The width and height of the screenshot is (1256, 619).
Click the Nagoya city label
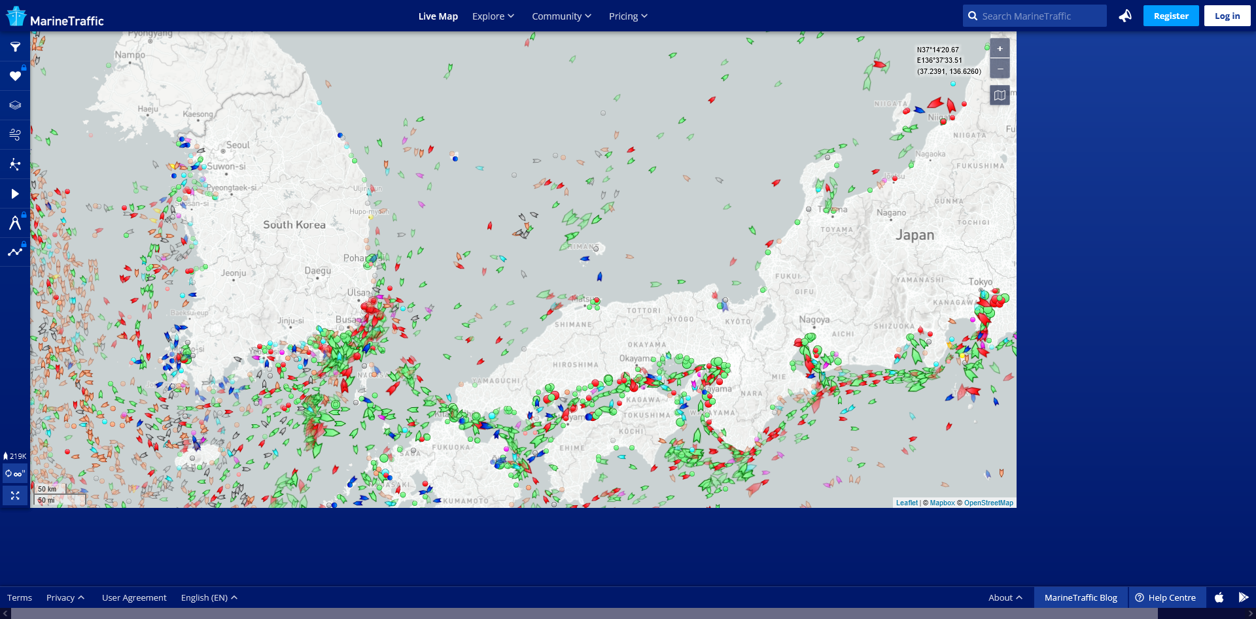[814, 320]
